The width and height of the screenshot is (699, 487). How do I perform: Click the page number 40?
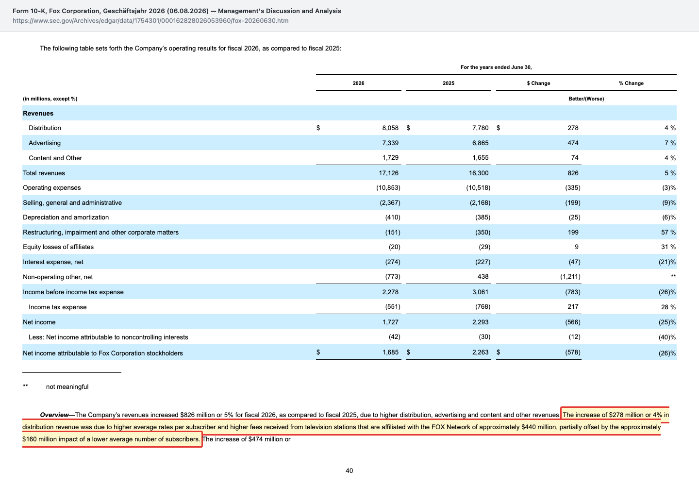[349, 470]
